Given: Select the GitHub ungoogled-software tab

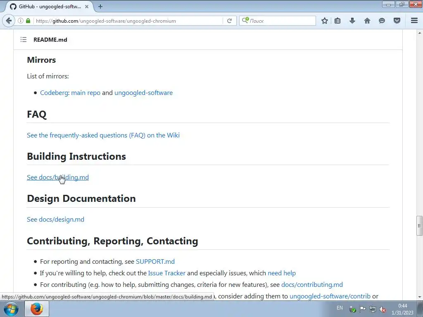Looking at the screenshot, I should click(x=49, y=7).
